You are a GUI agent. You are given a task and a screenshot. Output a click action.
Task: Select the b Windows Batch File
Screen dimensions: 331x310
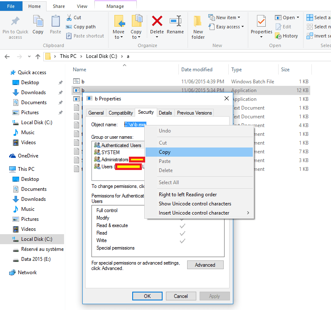tap(190, 82)
